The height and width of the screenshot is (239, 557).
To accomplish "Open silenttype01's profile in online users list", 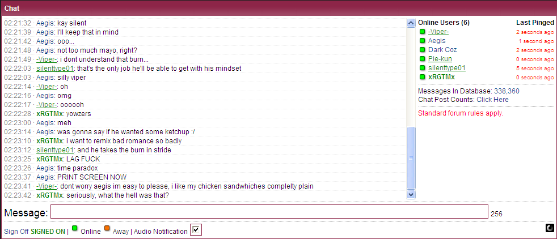I will pos(447,68).
